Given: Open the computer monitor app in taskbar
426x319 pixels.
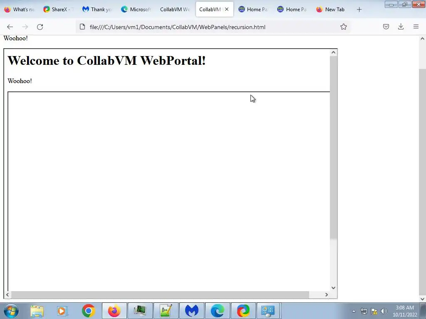Looking at the screenshot, I should (x=140, y=311).
